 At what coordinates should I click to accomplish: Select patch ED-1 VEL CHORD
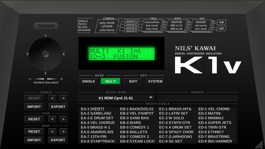214,109
